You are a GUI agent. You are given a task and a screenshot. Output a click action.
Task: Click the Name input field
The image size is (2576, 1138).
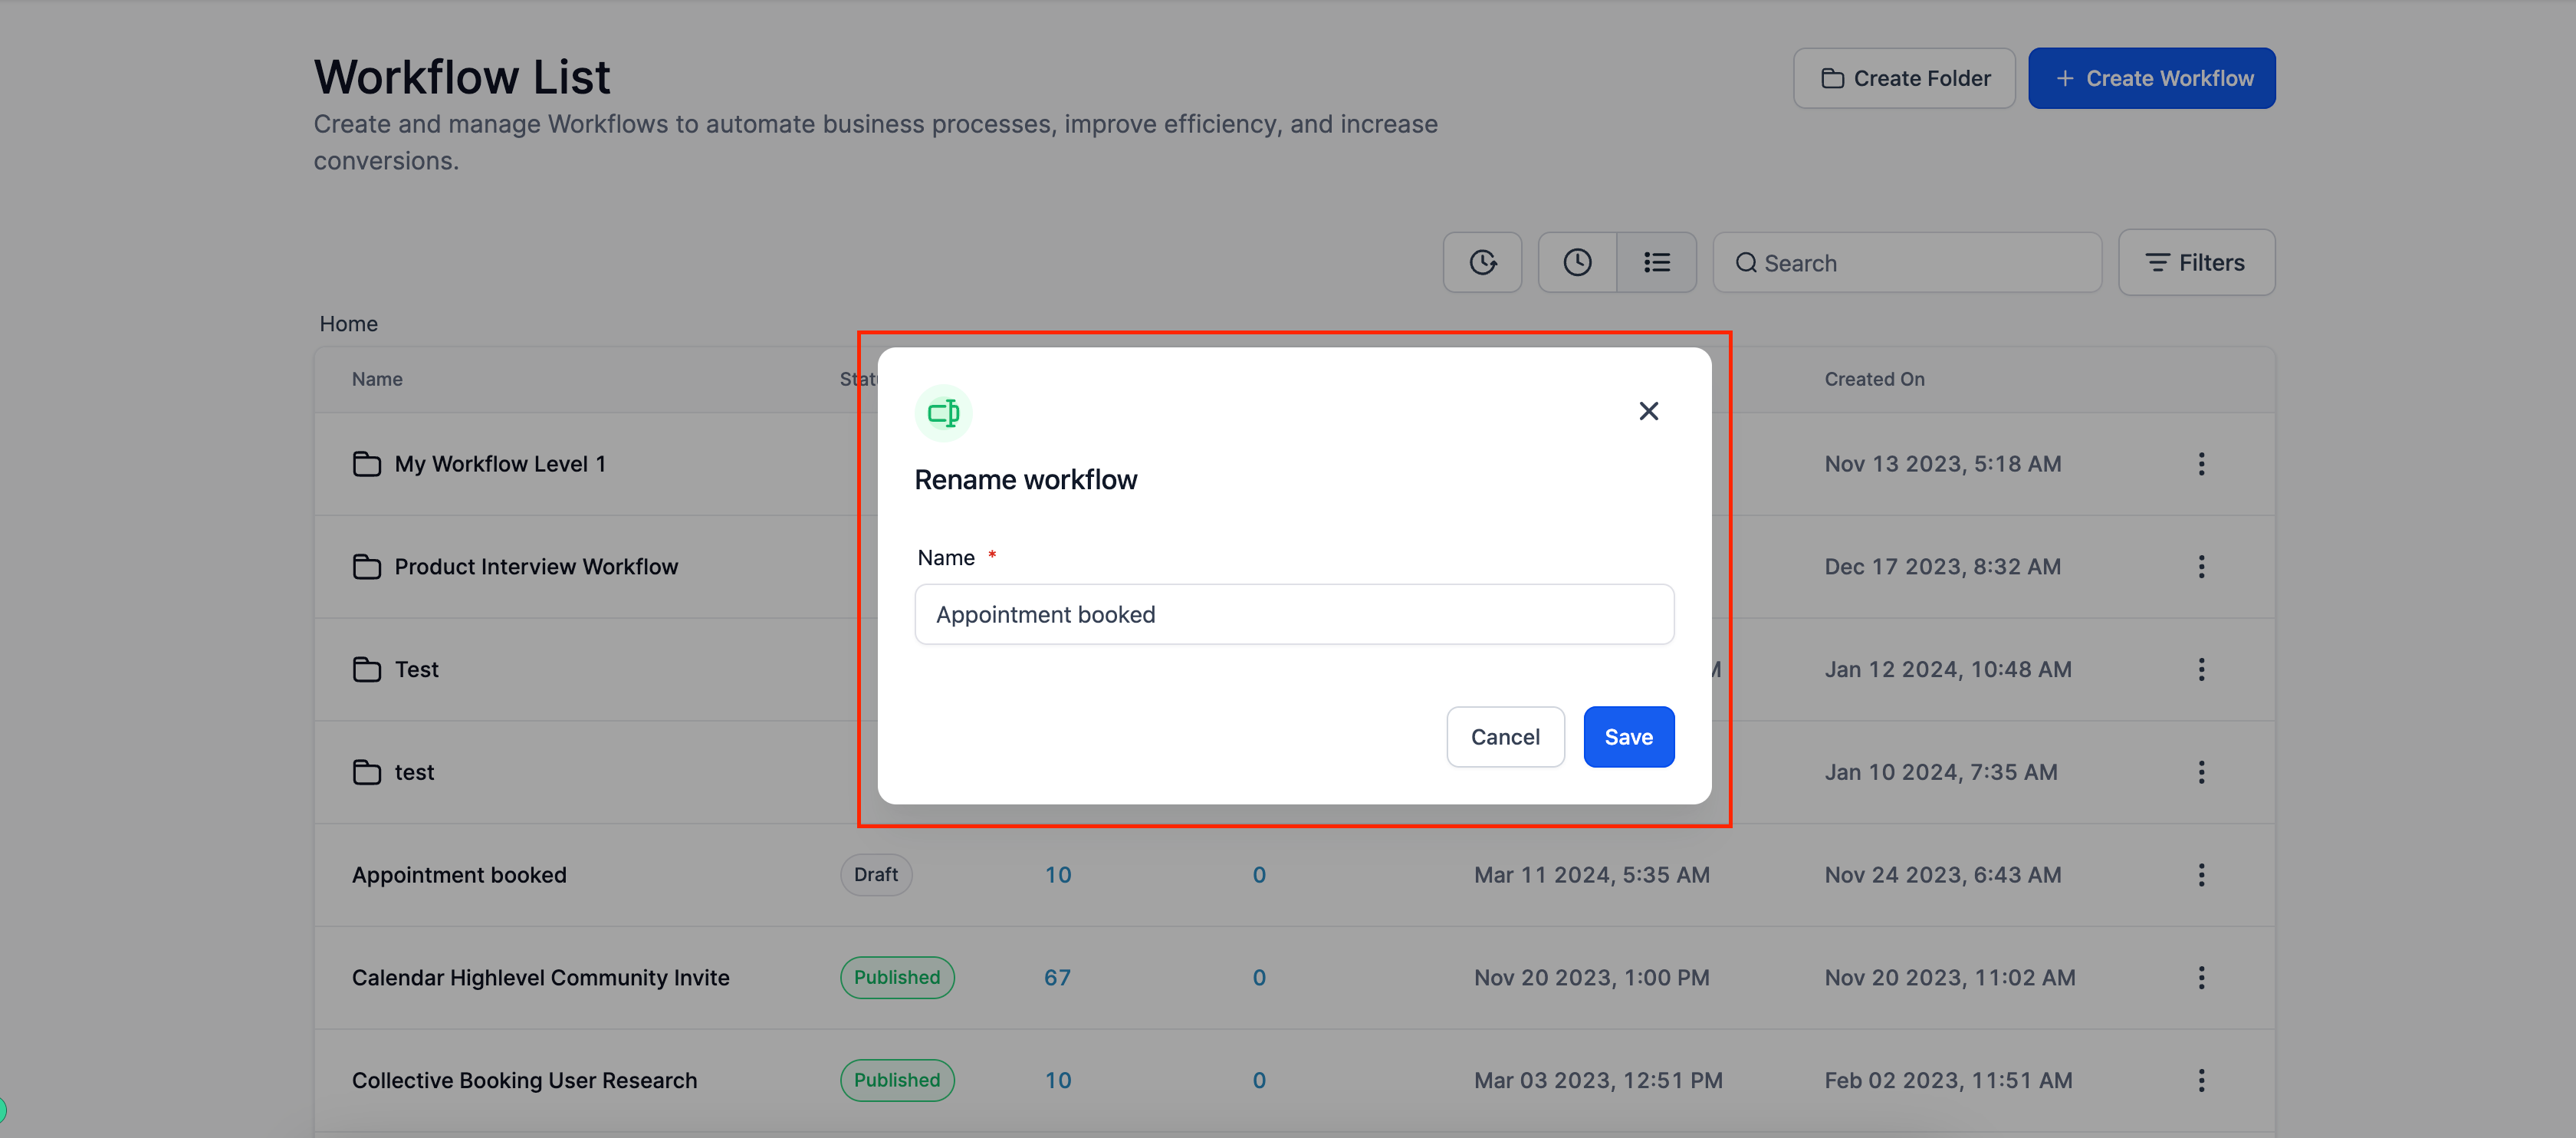(x=1293, y=614)
